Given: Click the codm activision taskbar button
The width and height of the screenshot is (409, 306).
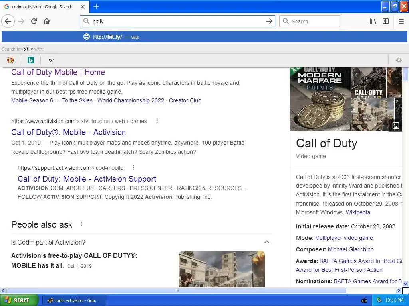Looking at the screenshot, I should [74, 300].
